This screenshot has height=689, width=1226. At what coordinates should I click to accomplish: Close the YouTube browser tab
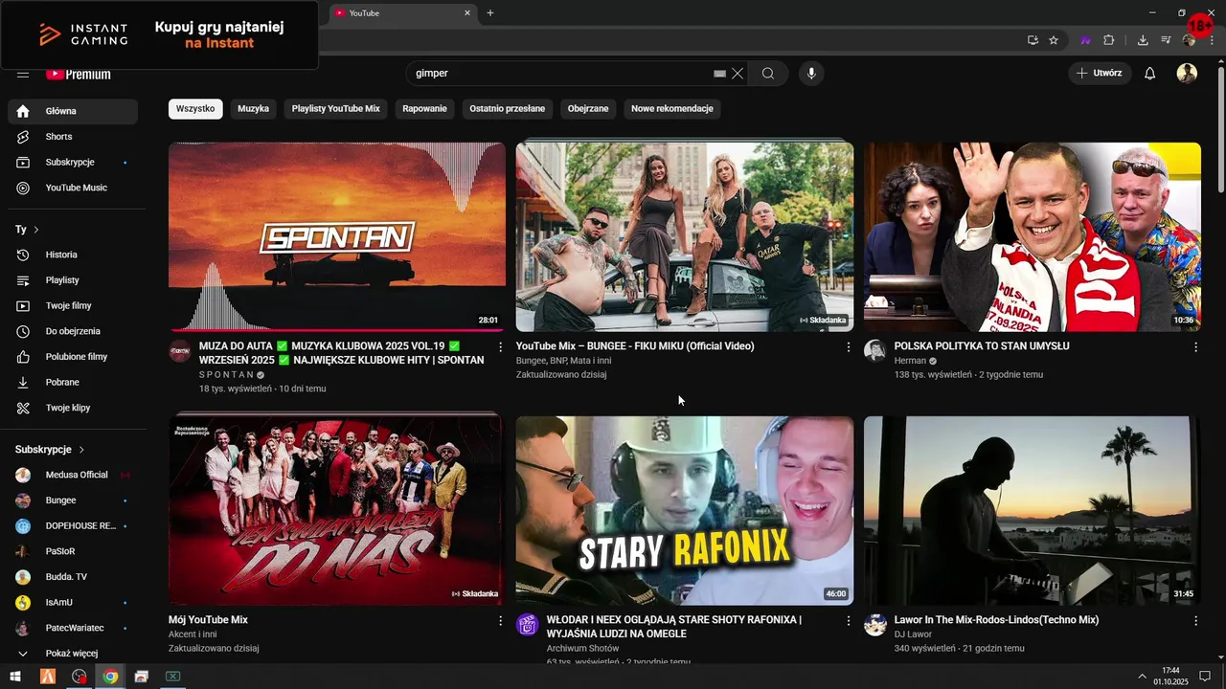467,12
